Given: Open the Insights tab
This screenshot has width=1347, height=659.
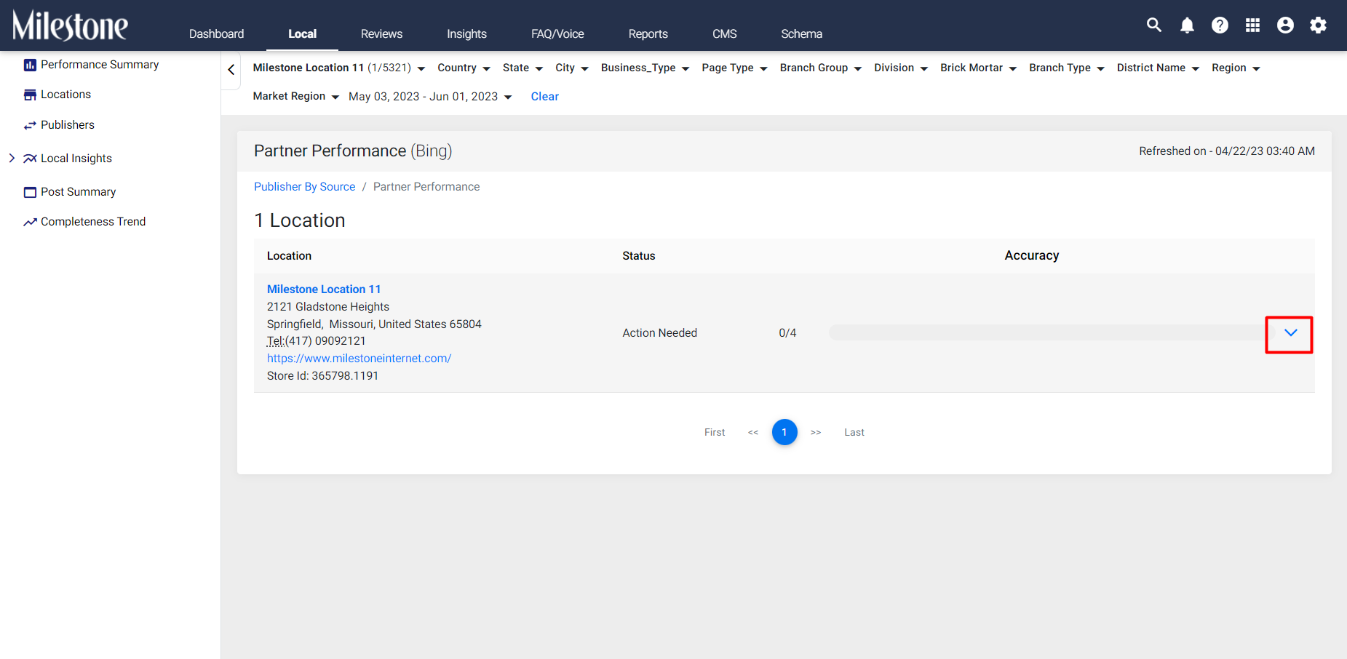Looking at the screenshot, I should 466,33.
